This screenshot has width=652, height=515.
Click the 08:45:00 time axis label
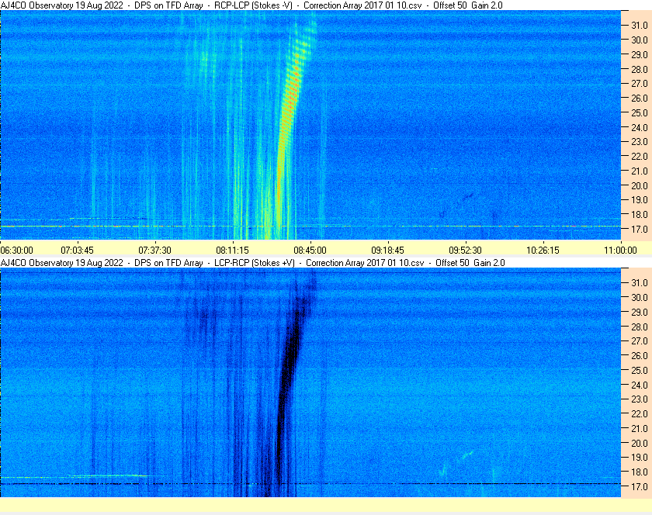click(310, 251)
